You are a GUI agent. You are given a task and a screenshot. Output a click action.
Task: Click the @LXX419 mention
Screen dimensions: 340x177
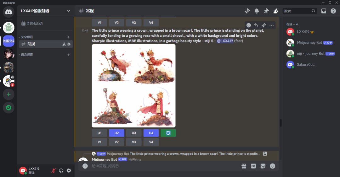tap(225, 41)
